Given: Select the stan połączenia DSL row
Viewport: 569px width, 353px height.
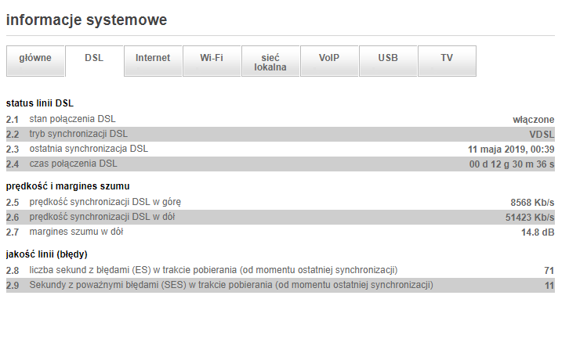Looking at the screenshot, I should pyautogui.click(x=72, y=119).
